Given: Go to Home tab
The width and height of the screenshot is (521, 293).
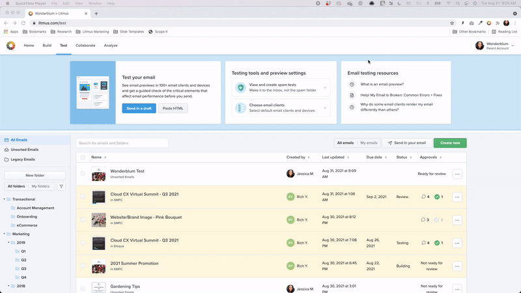Looking at the screenshot, I should [29, 46].
